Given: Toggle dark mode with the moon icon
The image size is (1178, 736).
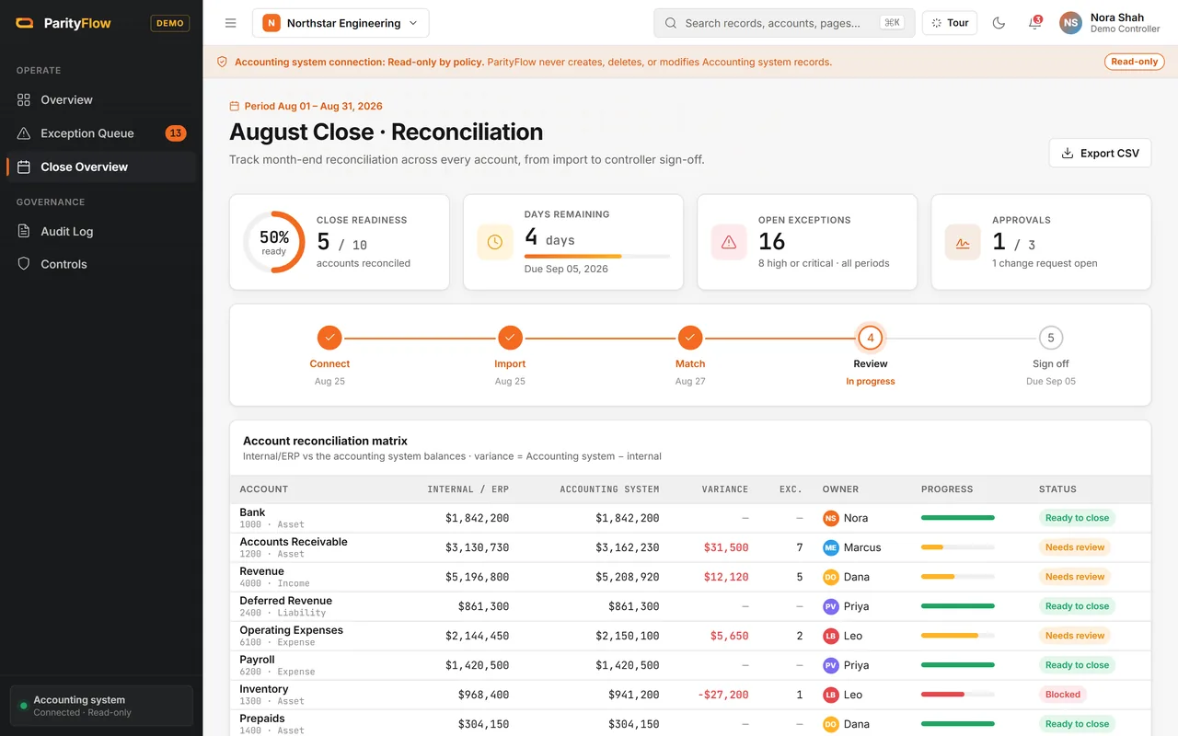Looking at the screenshot, I should coord(999,23).
